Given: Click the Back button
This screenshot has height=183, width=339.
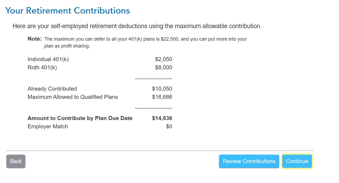Looking at the screenshot, I should [x=16, y=161].
